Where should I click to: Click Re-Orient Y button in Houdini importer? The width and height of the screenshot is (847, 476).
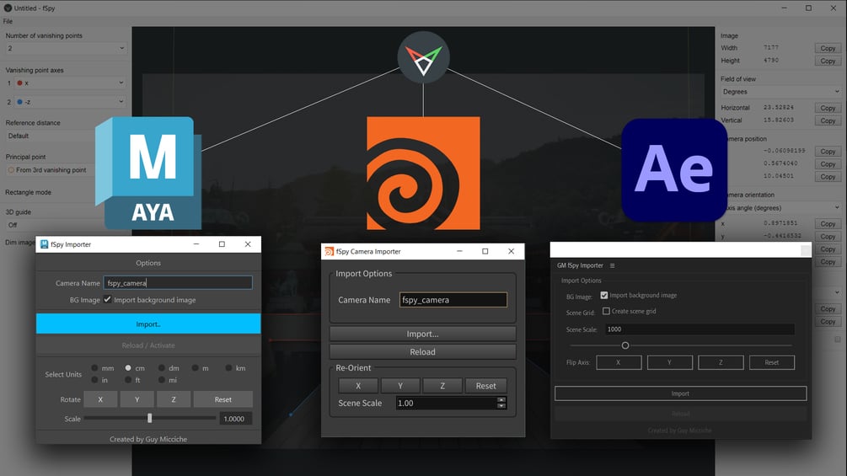(x=400, y=386)
